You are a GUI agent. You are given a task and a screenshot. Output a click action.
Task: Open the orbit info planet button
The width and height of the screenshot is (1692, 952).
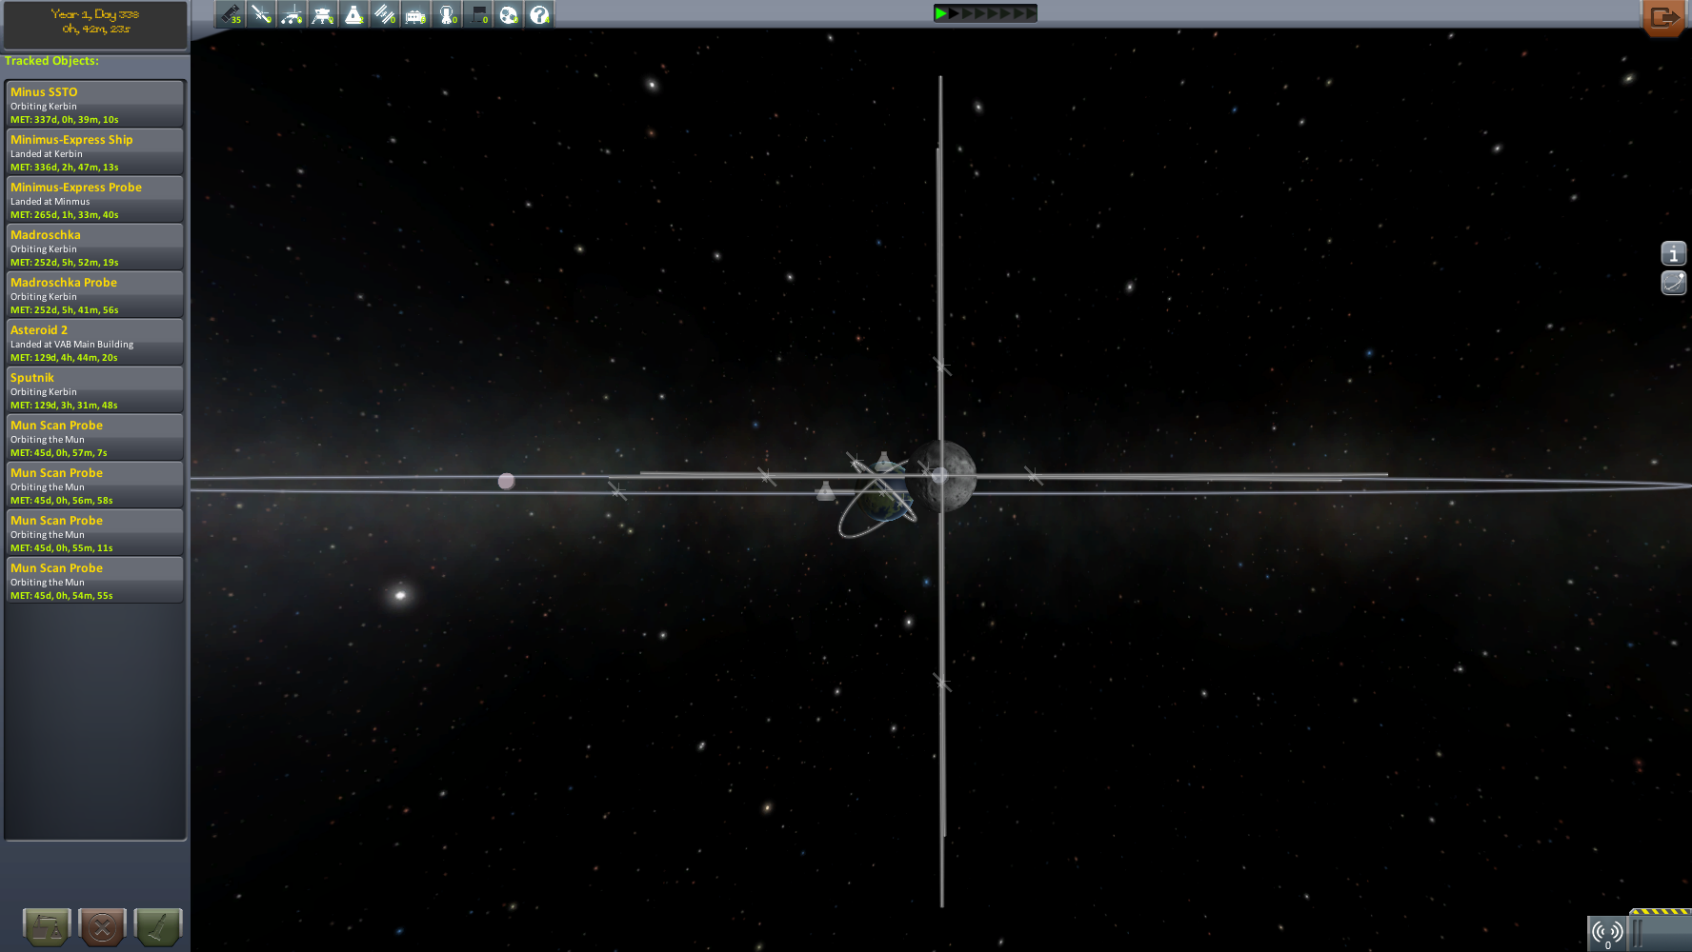1673,283
